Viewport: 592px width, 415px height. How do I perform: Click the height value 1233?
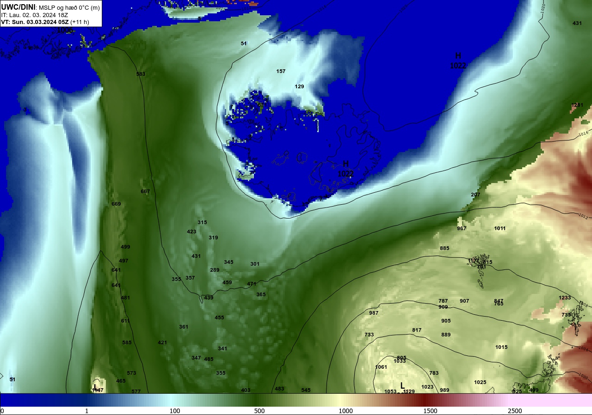pos(565,298)
